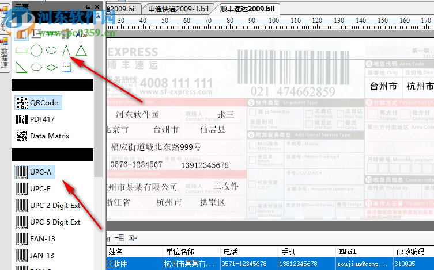Choose the right-angle triangle shape
The width and height of the screenshot is (434, 270).
[x=21, y=67]
